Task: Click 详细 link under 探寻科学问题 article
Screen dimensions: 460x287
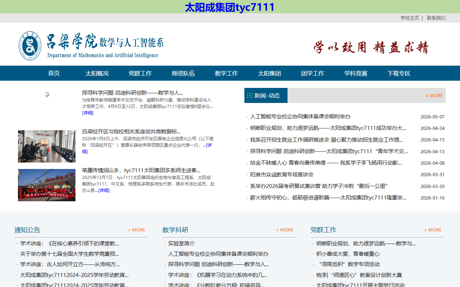Action: tap(88, 113)
